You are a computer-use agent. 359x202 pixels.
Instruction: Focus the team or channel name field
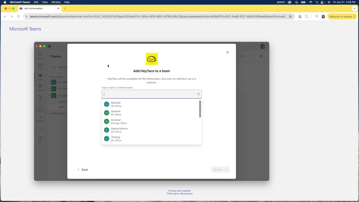[x=151, y=94]
